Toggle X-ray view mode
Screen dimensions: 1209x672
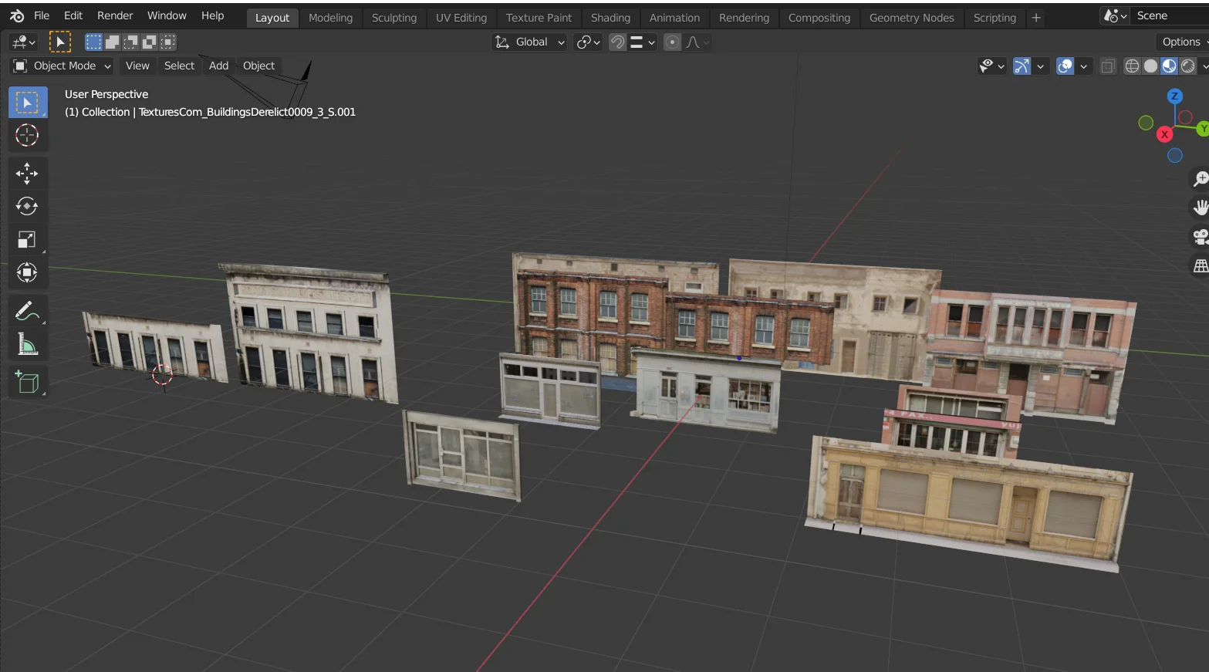[x=1107, y=66]
